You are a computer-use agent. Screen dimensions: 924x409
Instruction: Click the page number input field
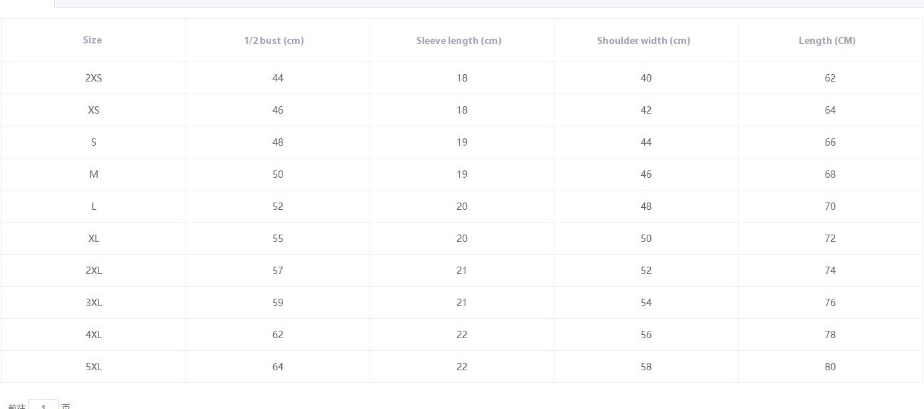44,405
